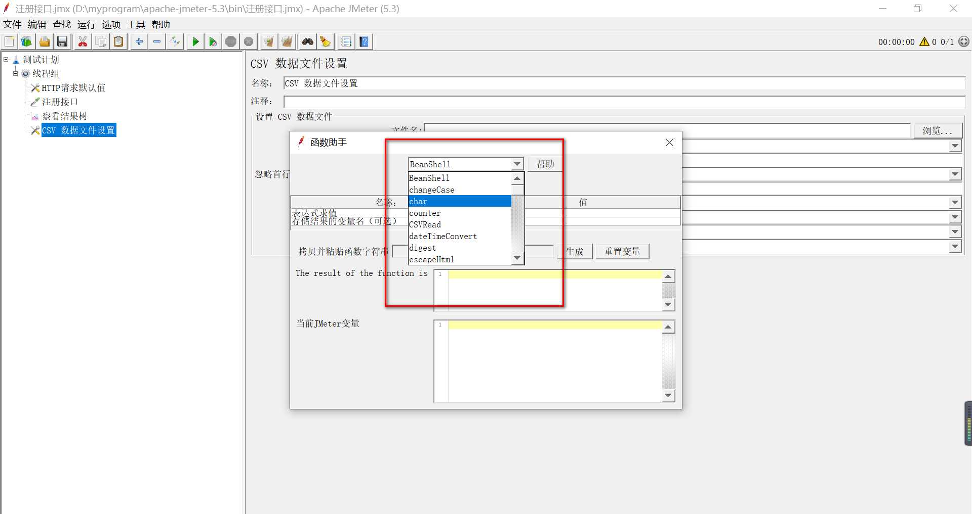The height and width of the screenshot is (514, 972).
Task: Open the 查找 menu
Action: [x=62, y=25]
